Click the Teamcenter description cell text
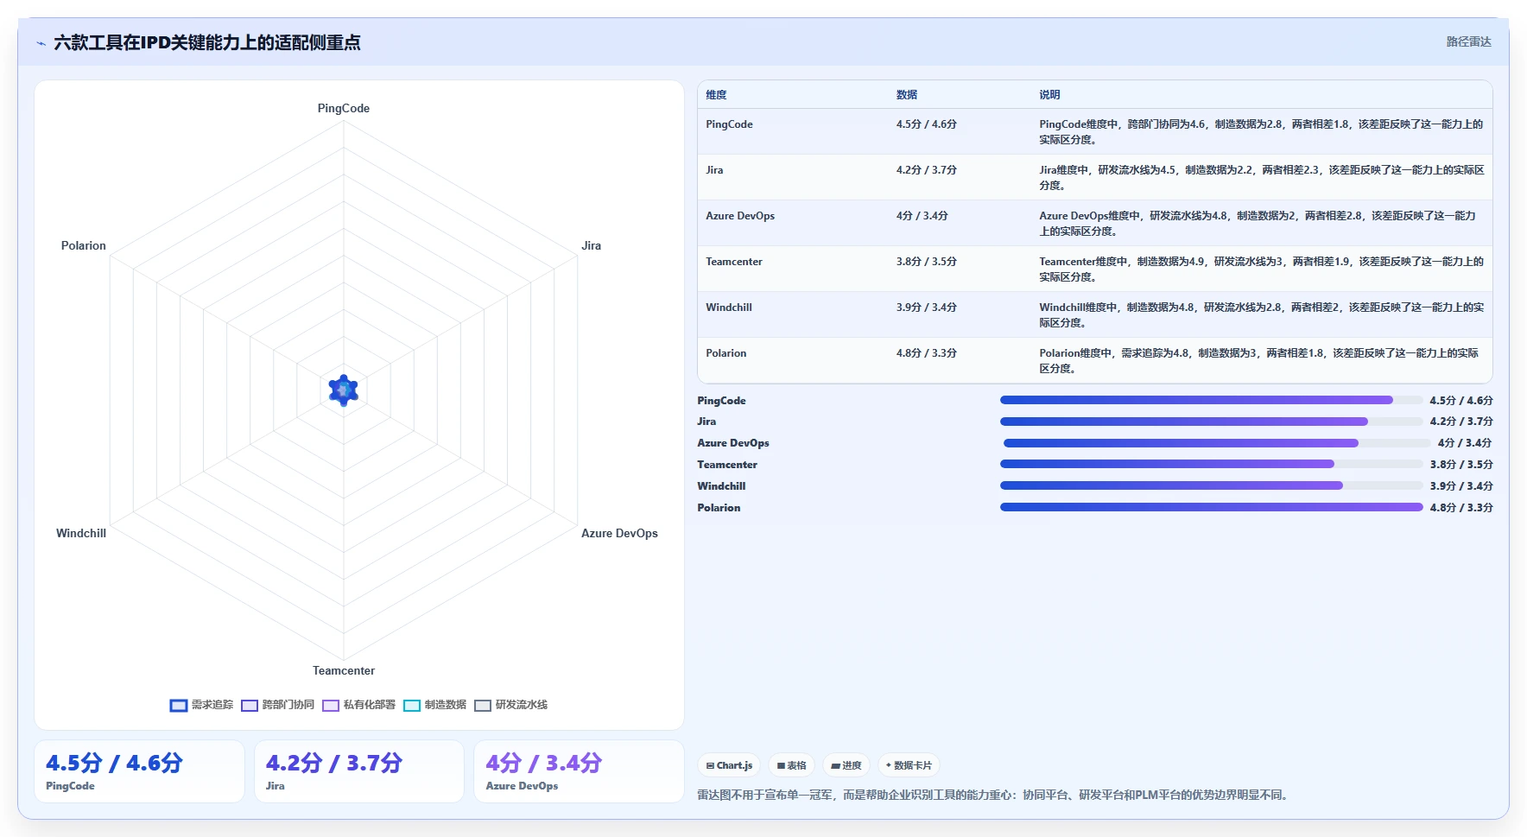 click(1261, 269)
